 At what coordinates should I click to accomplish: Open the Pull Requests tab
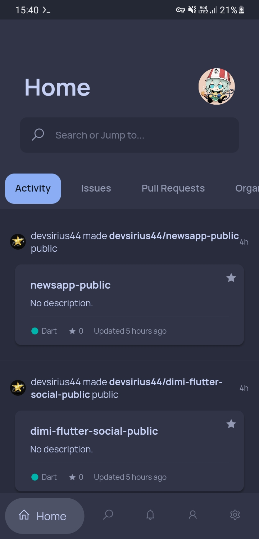173,188
